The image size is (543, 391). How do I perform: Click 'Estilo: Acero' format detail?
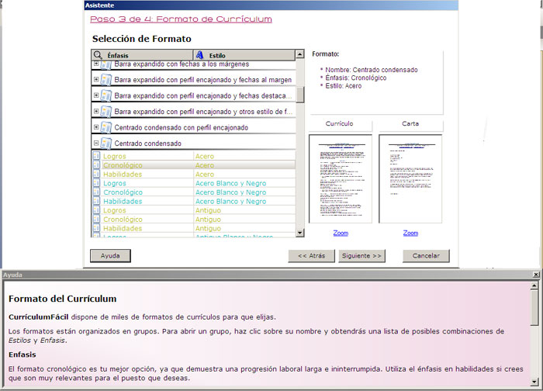[343, 86]
